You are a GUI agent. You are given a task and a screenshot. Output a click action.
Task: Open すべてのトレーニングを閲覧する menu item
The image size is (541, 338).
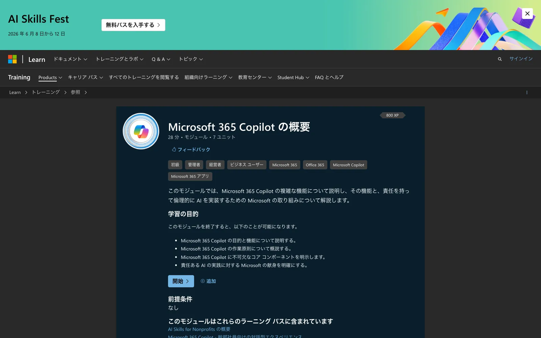pyautogui.click(x=144, y=77)
